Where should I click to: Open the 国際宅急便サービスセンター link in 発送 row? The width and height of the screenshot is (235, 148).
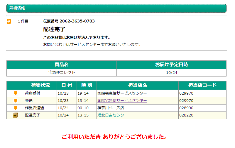click(122, 101)
